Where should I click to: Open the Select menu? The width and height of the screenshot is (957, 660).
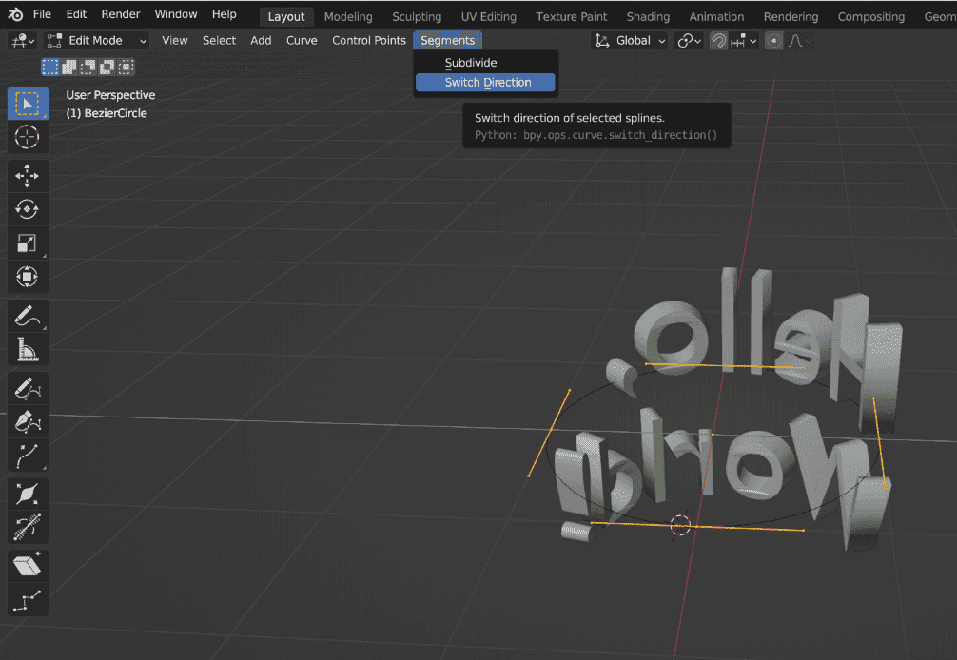[x=219, y=41]
